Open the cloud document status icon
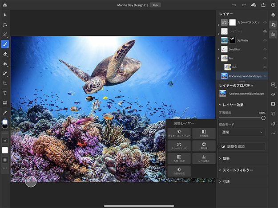This screenshot has width=278, height=208. [254, 5]
